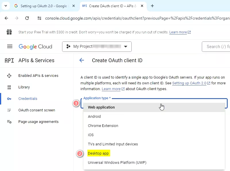This screenshot has height=171, width=230.
Task: Choose Desktop app application type
Action: coord(154,153)
